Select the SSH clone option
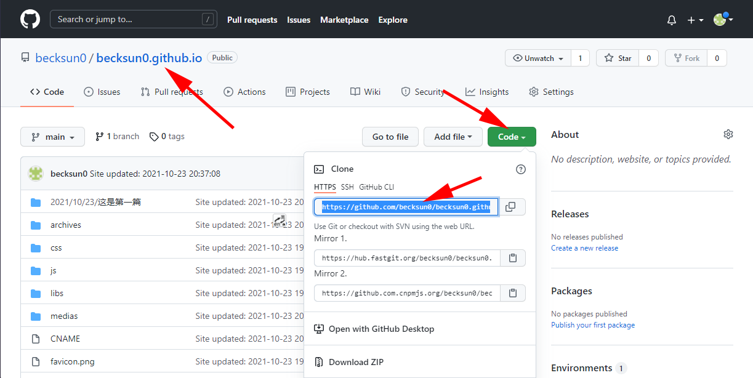 click(x=347, y=187)
